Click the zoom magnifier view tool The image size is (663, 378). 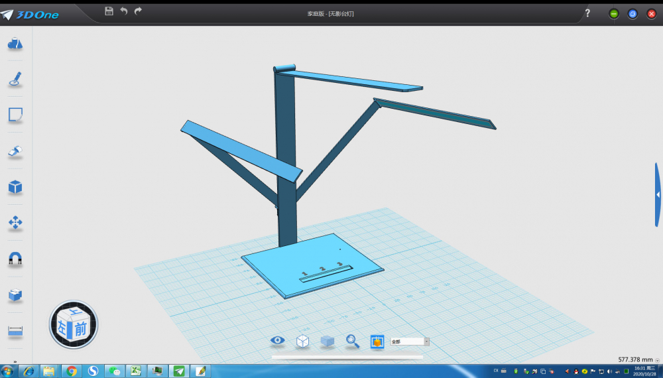coord(353,341)
